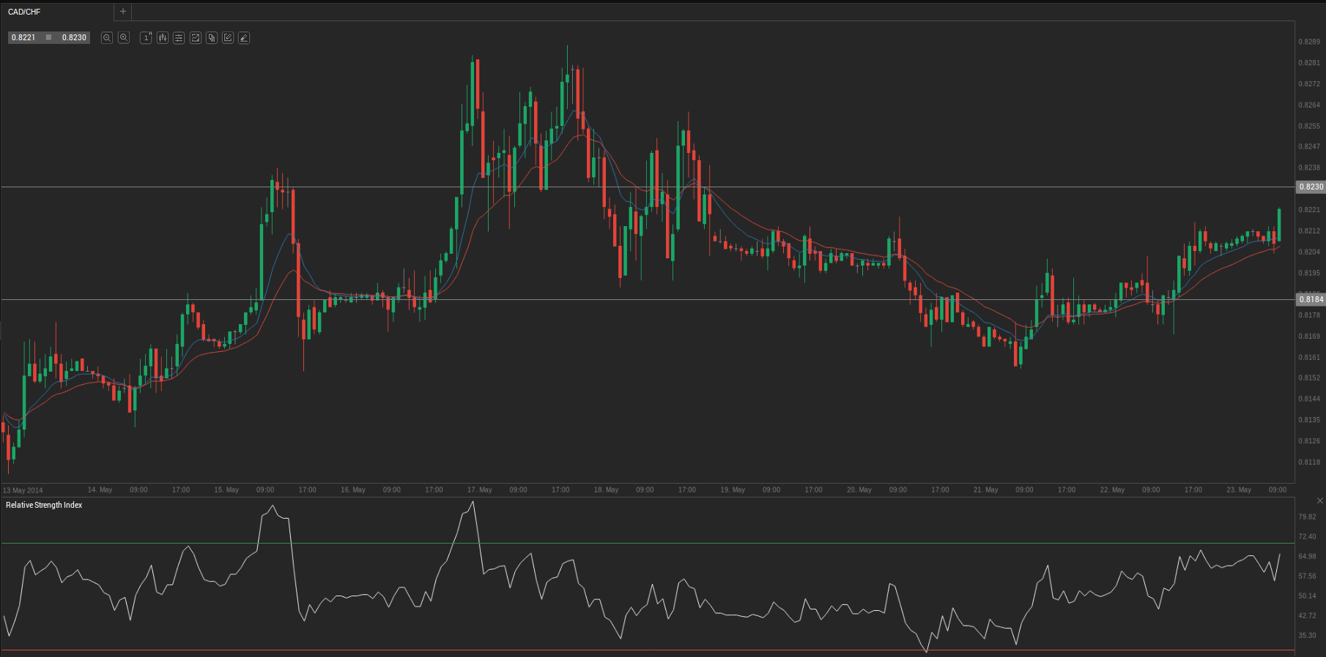This screenshot has height=657, width=1326.
Task: Click the ask price 0.8230
Action: click(x=74, y=37)
